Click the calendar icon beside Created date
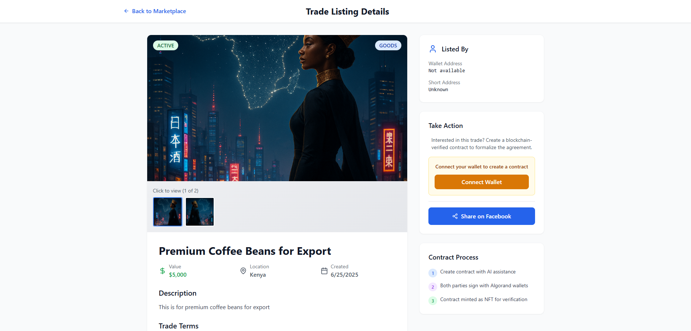The height and width of the screenshot is (331, 691). [324, 271]
